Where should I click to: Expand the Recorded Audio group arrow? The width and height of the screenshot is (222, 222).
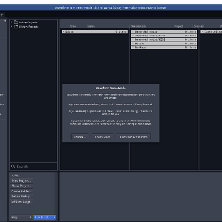coord(133,31)
